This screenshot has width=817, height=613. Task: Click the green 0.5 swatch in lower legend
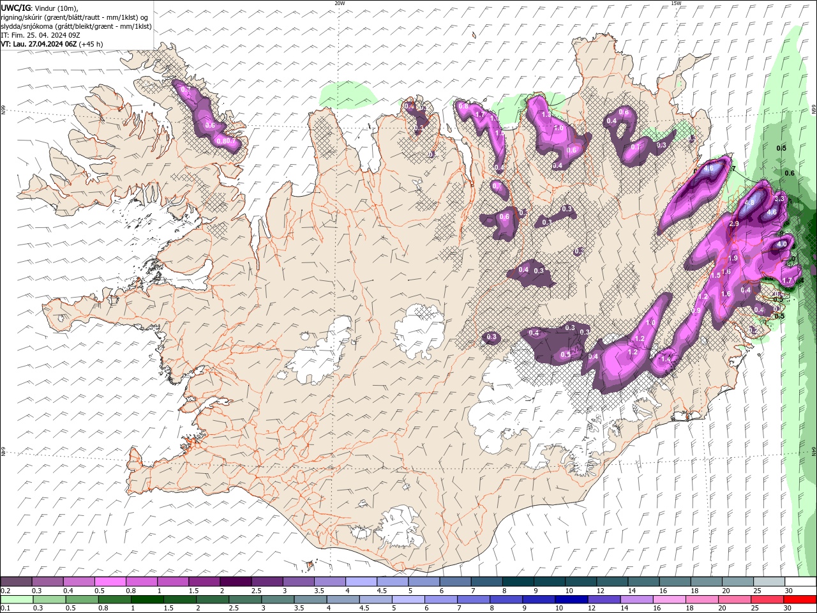82,600
